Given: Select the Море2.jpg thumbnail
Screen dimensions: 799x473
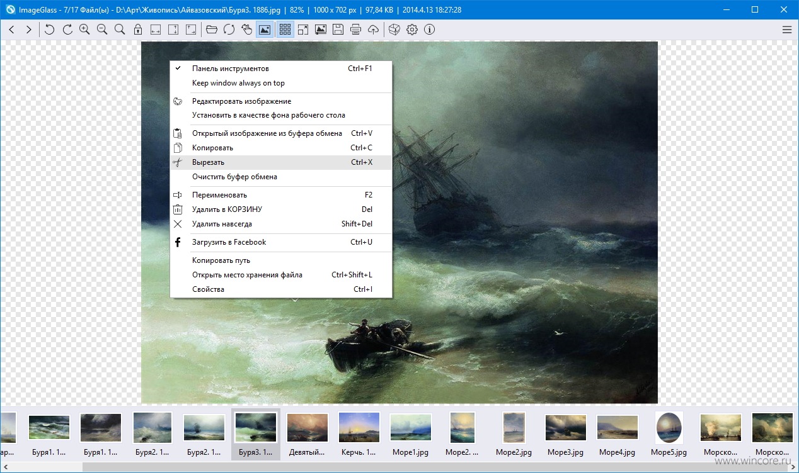Looking at the screenshot, I should [x=514, y=434].
